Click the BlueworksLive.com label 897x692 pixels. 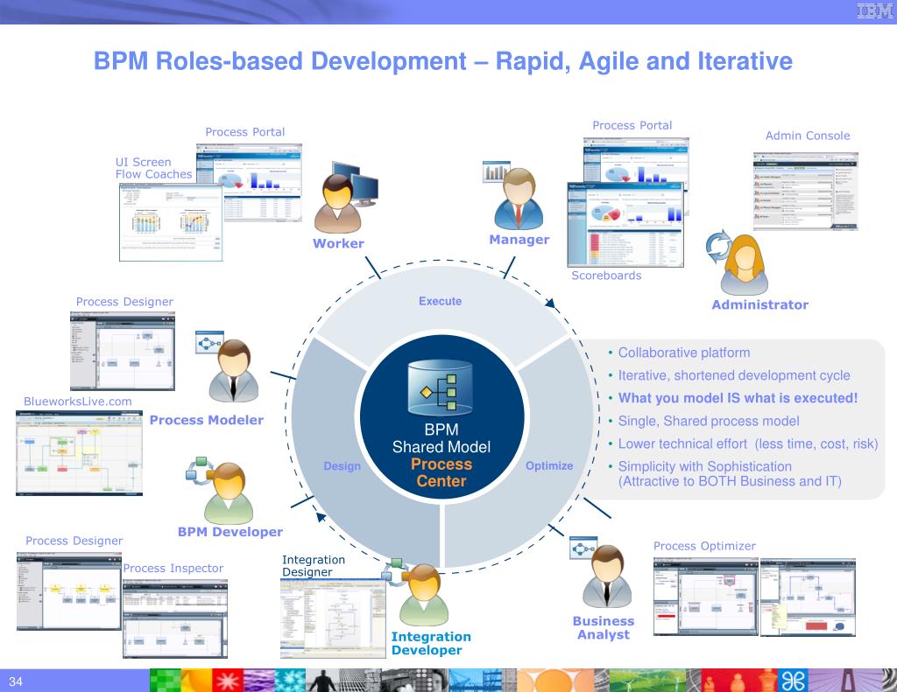click(78, 402)
